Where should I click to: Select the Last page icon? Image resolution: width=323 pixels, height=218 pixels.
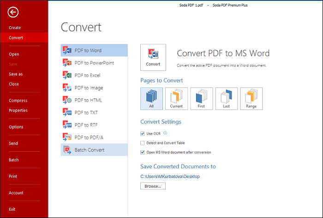click(x=226, y=98)
